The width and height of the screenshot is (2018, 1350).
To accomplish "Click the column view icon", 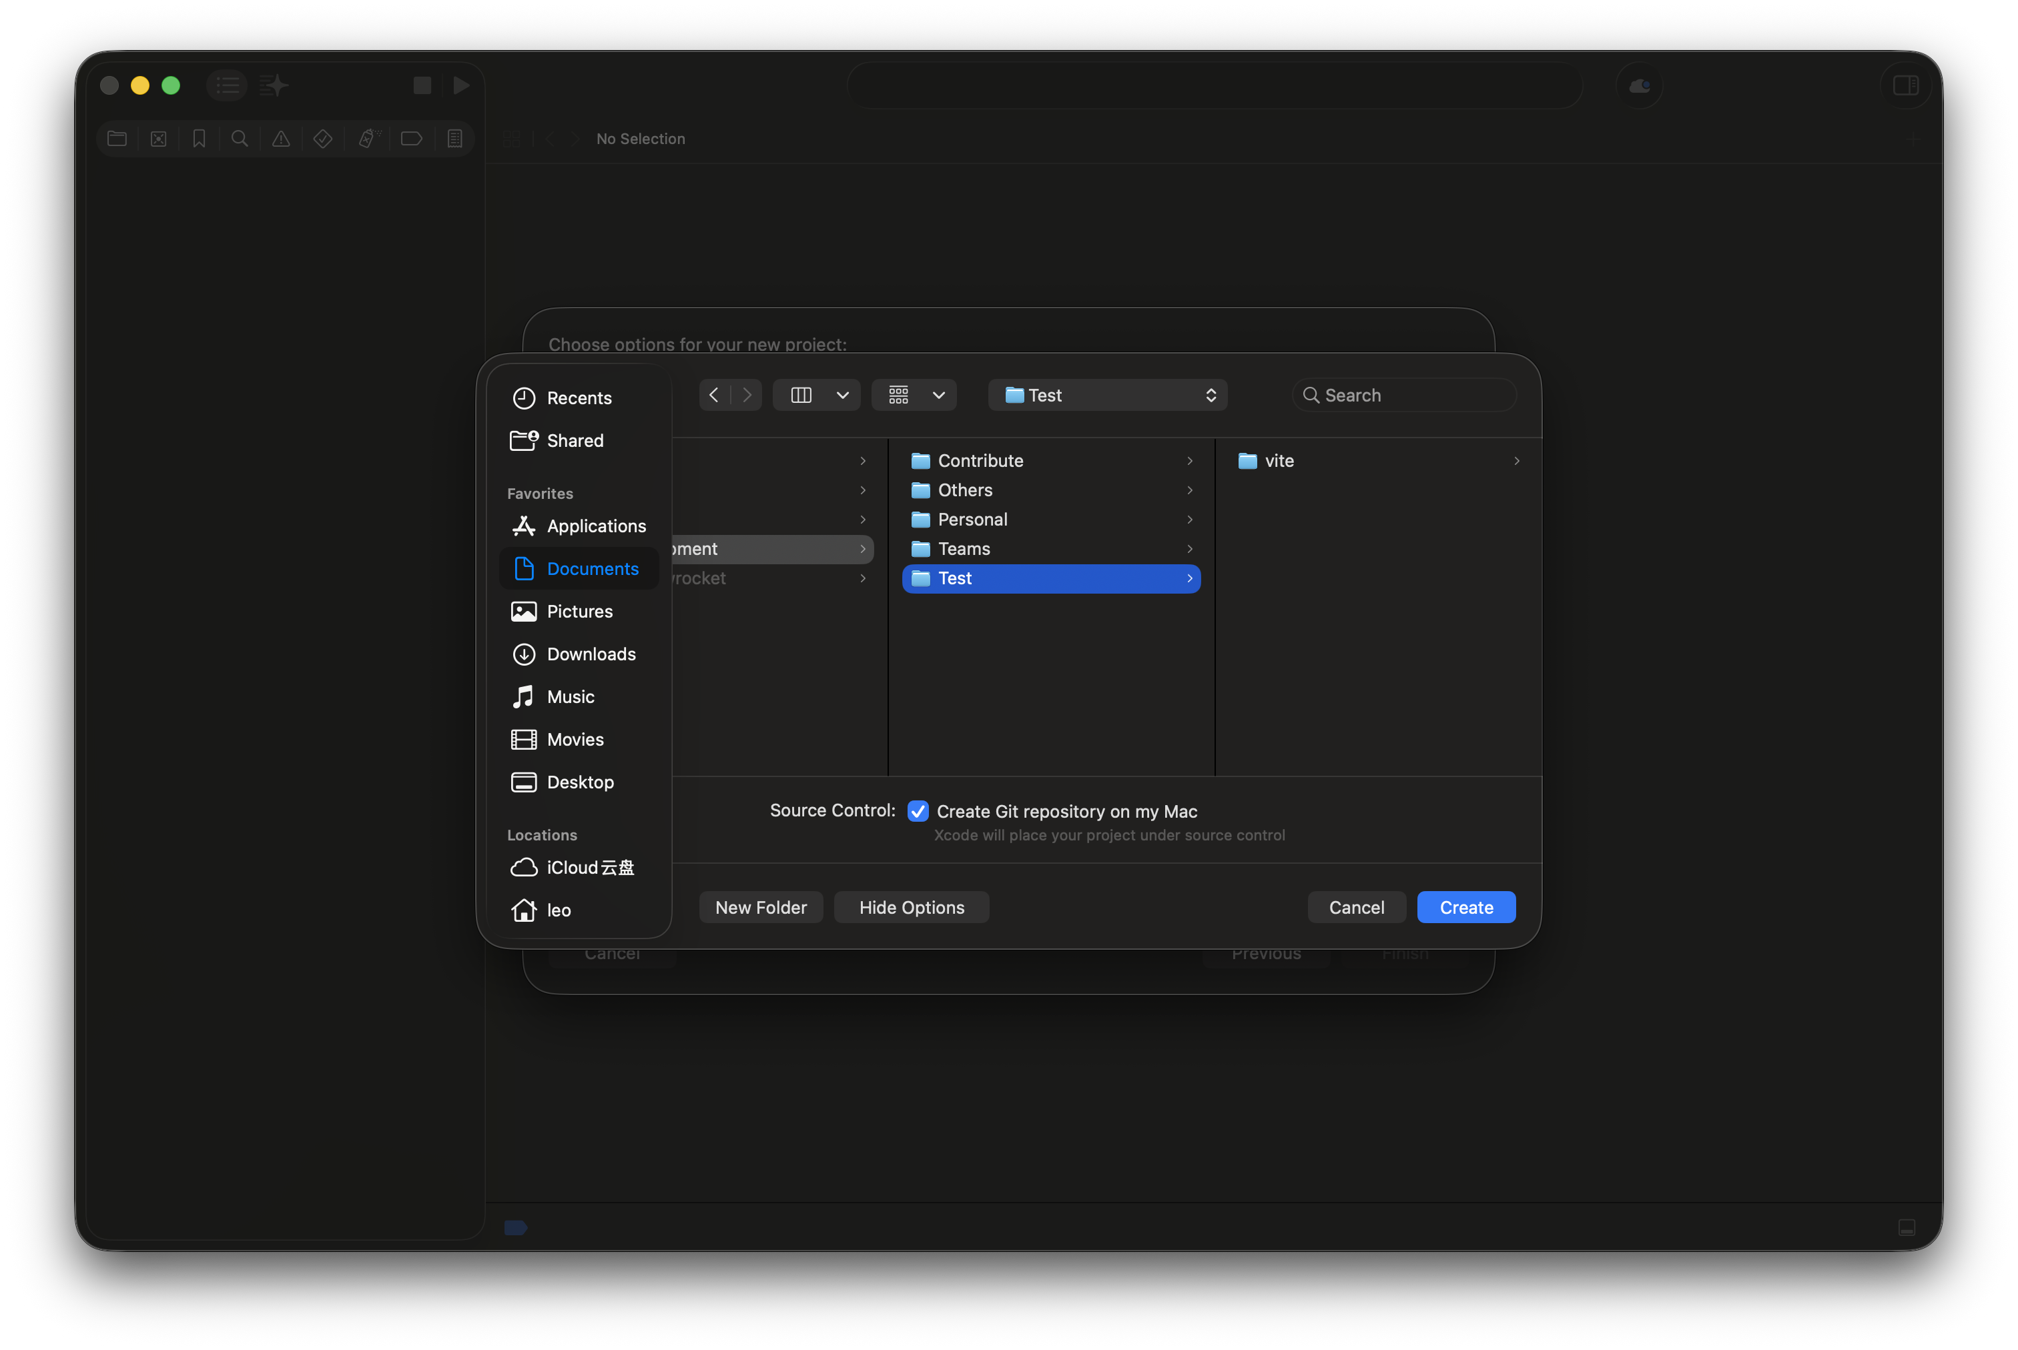I will pyautogui.click(x=801, y=395).
